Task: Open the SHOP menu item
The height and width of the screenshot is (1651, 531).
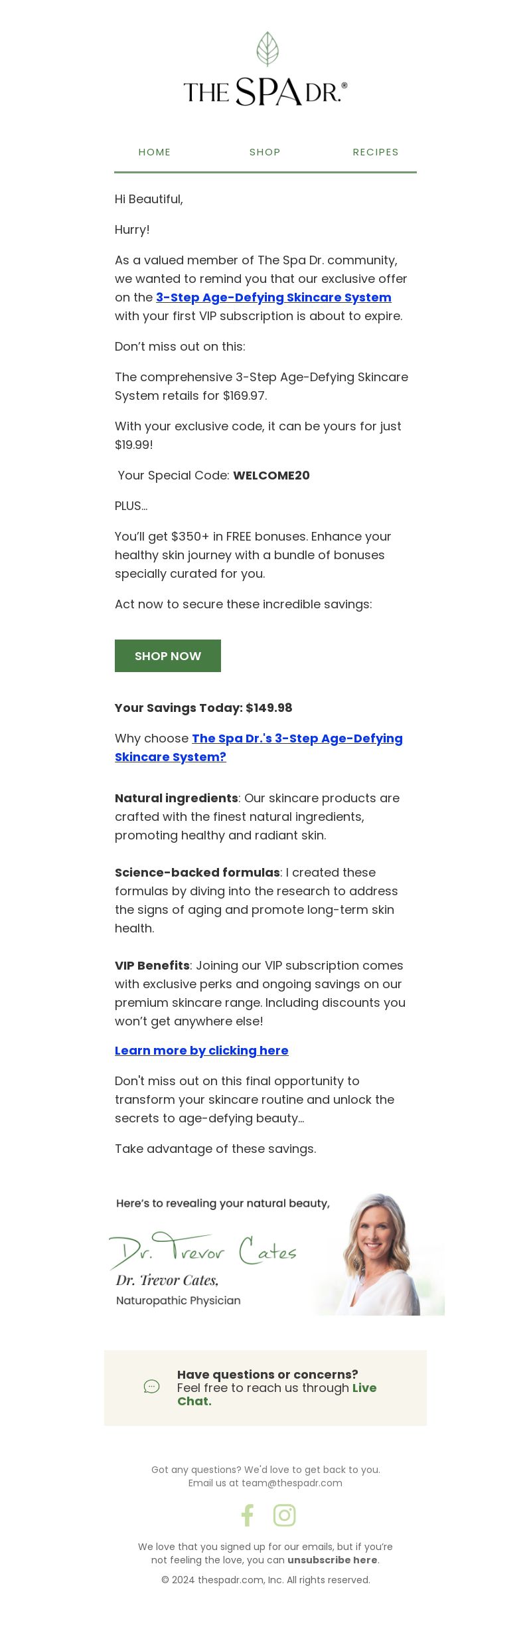Action: pyautogui.click(x=265, y=152)
